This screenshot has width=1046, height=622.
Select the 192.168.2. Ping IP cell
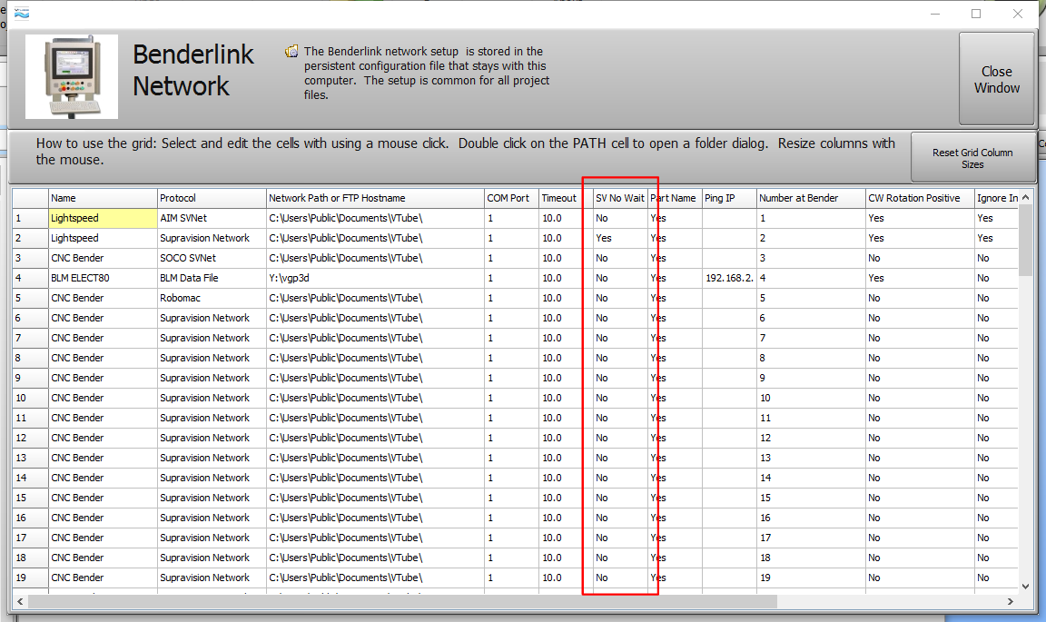point(728,278)
